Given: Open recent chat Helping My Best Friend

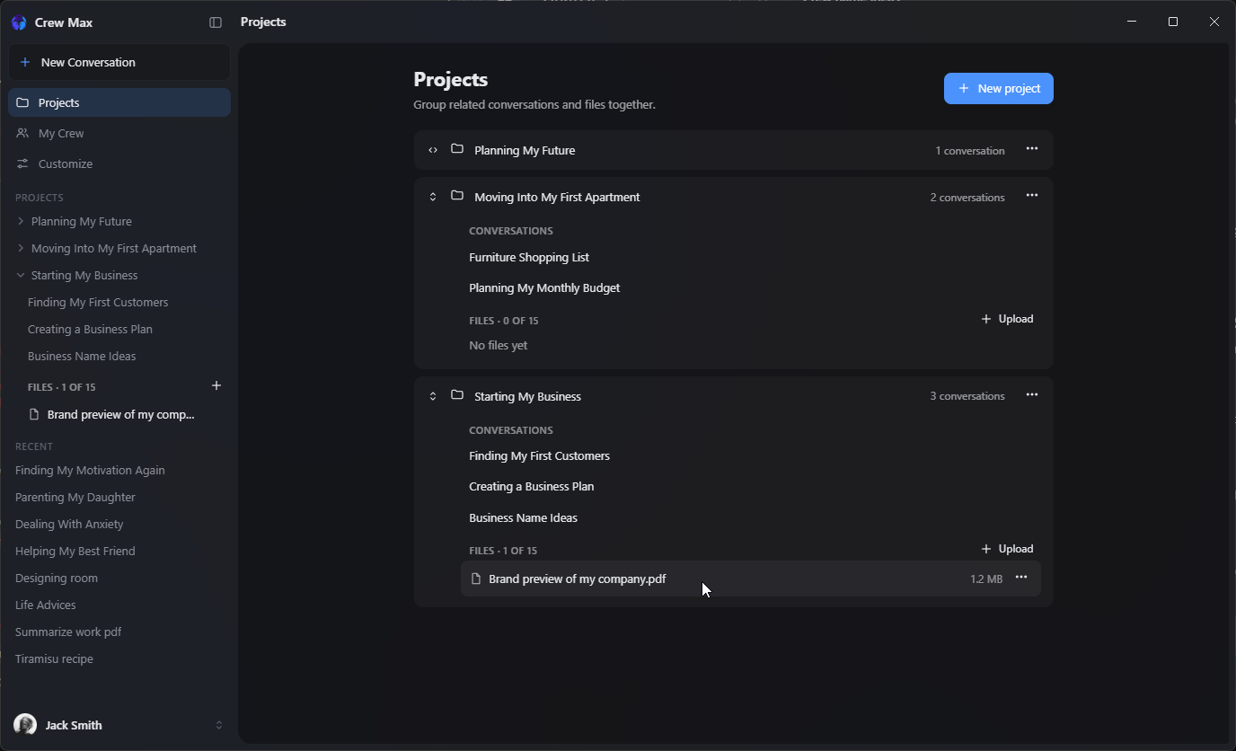Looking at the screenshot, I should [x=75, y=551].
